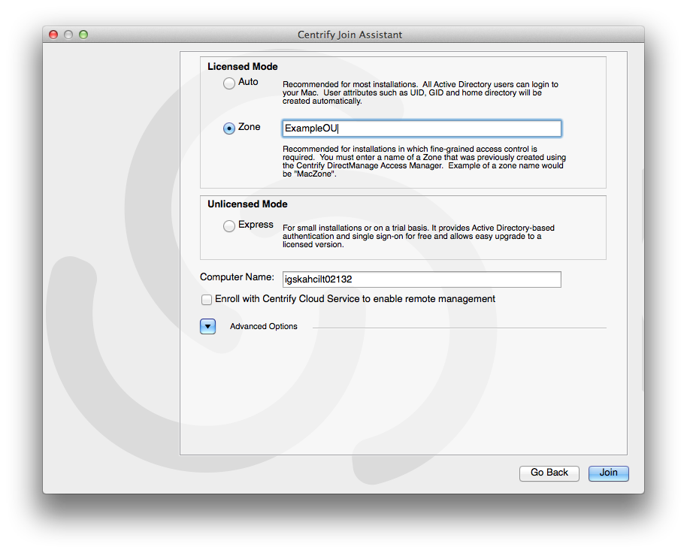
Task: Click the Computer Name input field
Action: click(x=422, y=280)
